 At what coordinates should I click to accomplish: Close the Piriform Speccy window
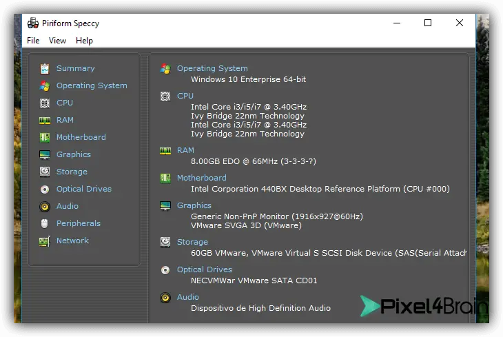[x=460, y=23]
